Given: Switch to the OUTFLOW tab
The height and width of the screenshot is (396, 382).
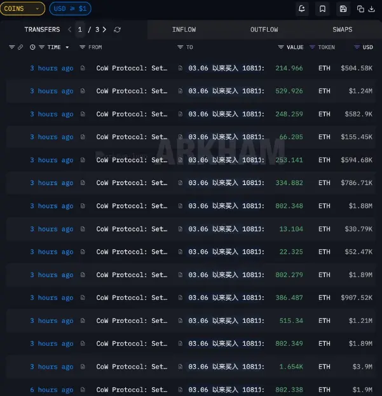Looking at the screenshot, I should click(x=264, y=29).
